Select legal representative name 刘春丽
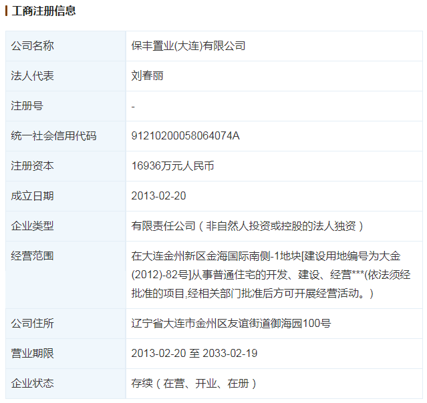 tap(148, 76)
